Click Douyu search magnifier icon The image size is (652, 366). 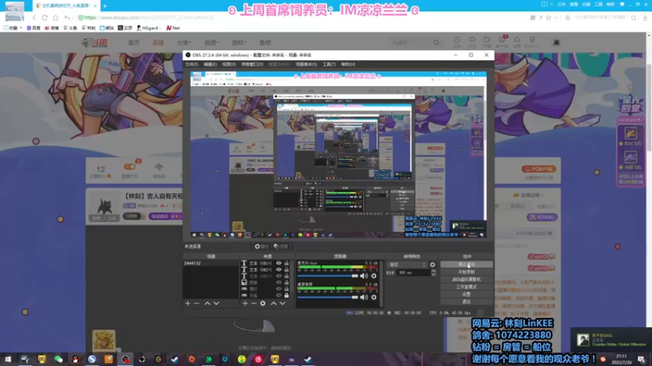[436, 43]
